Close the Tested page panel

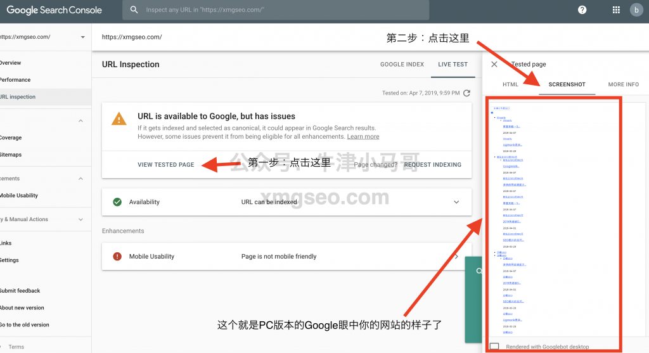[494, 64]
